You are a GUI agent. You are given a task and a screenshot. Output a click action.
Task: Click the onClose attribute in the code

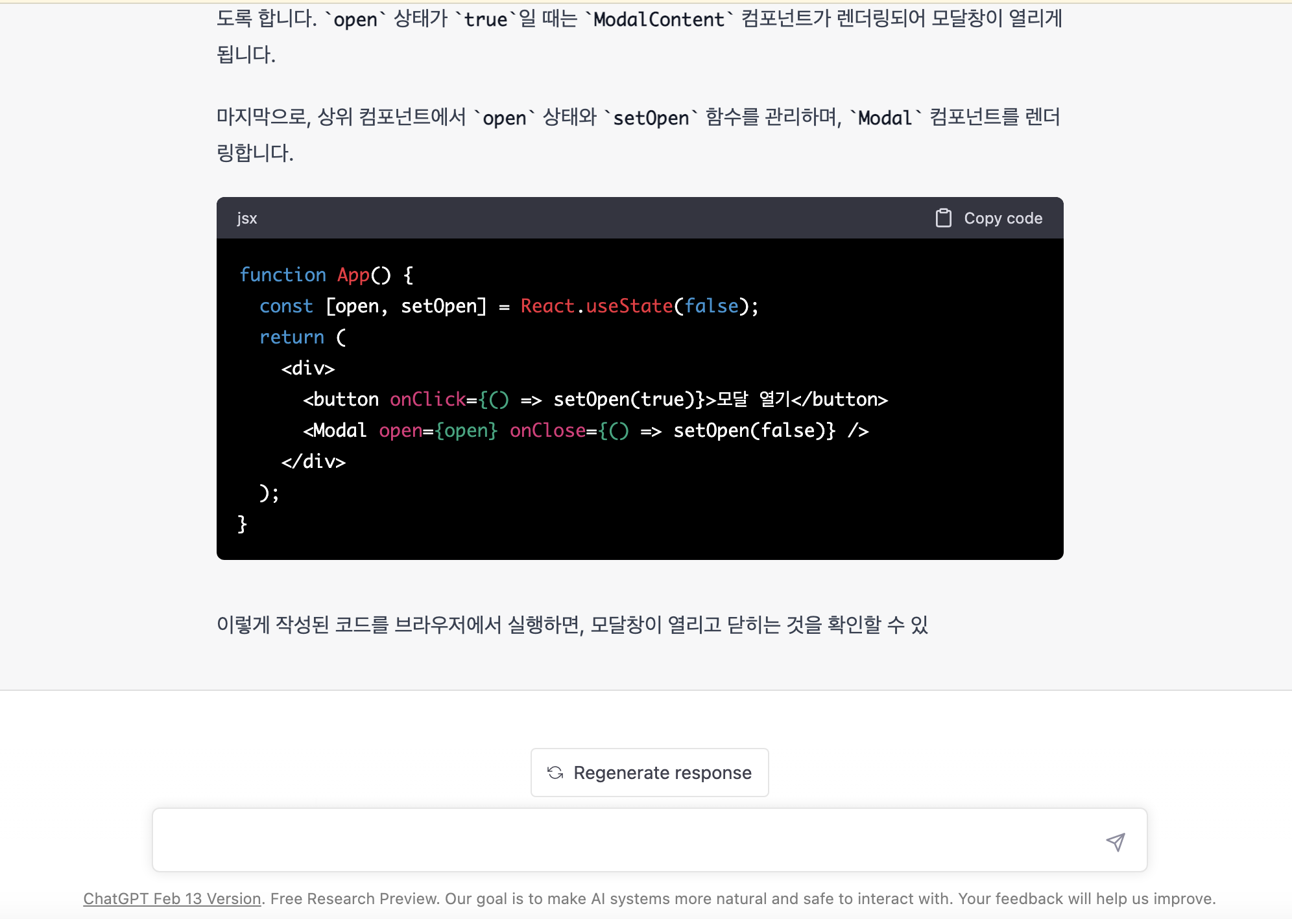547,430
